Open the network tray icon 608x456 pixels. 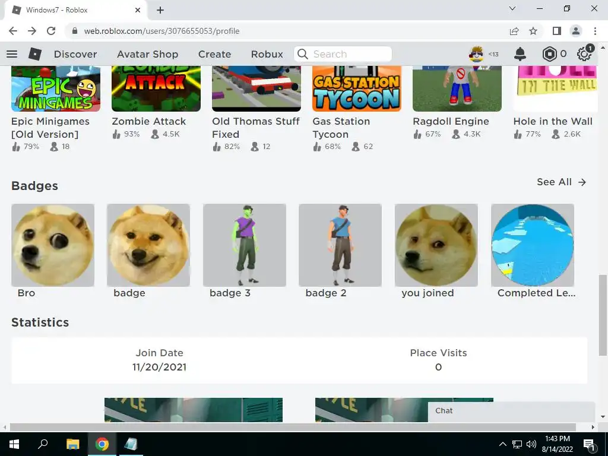point(517,444)
